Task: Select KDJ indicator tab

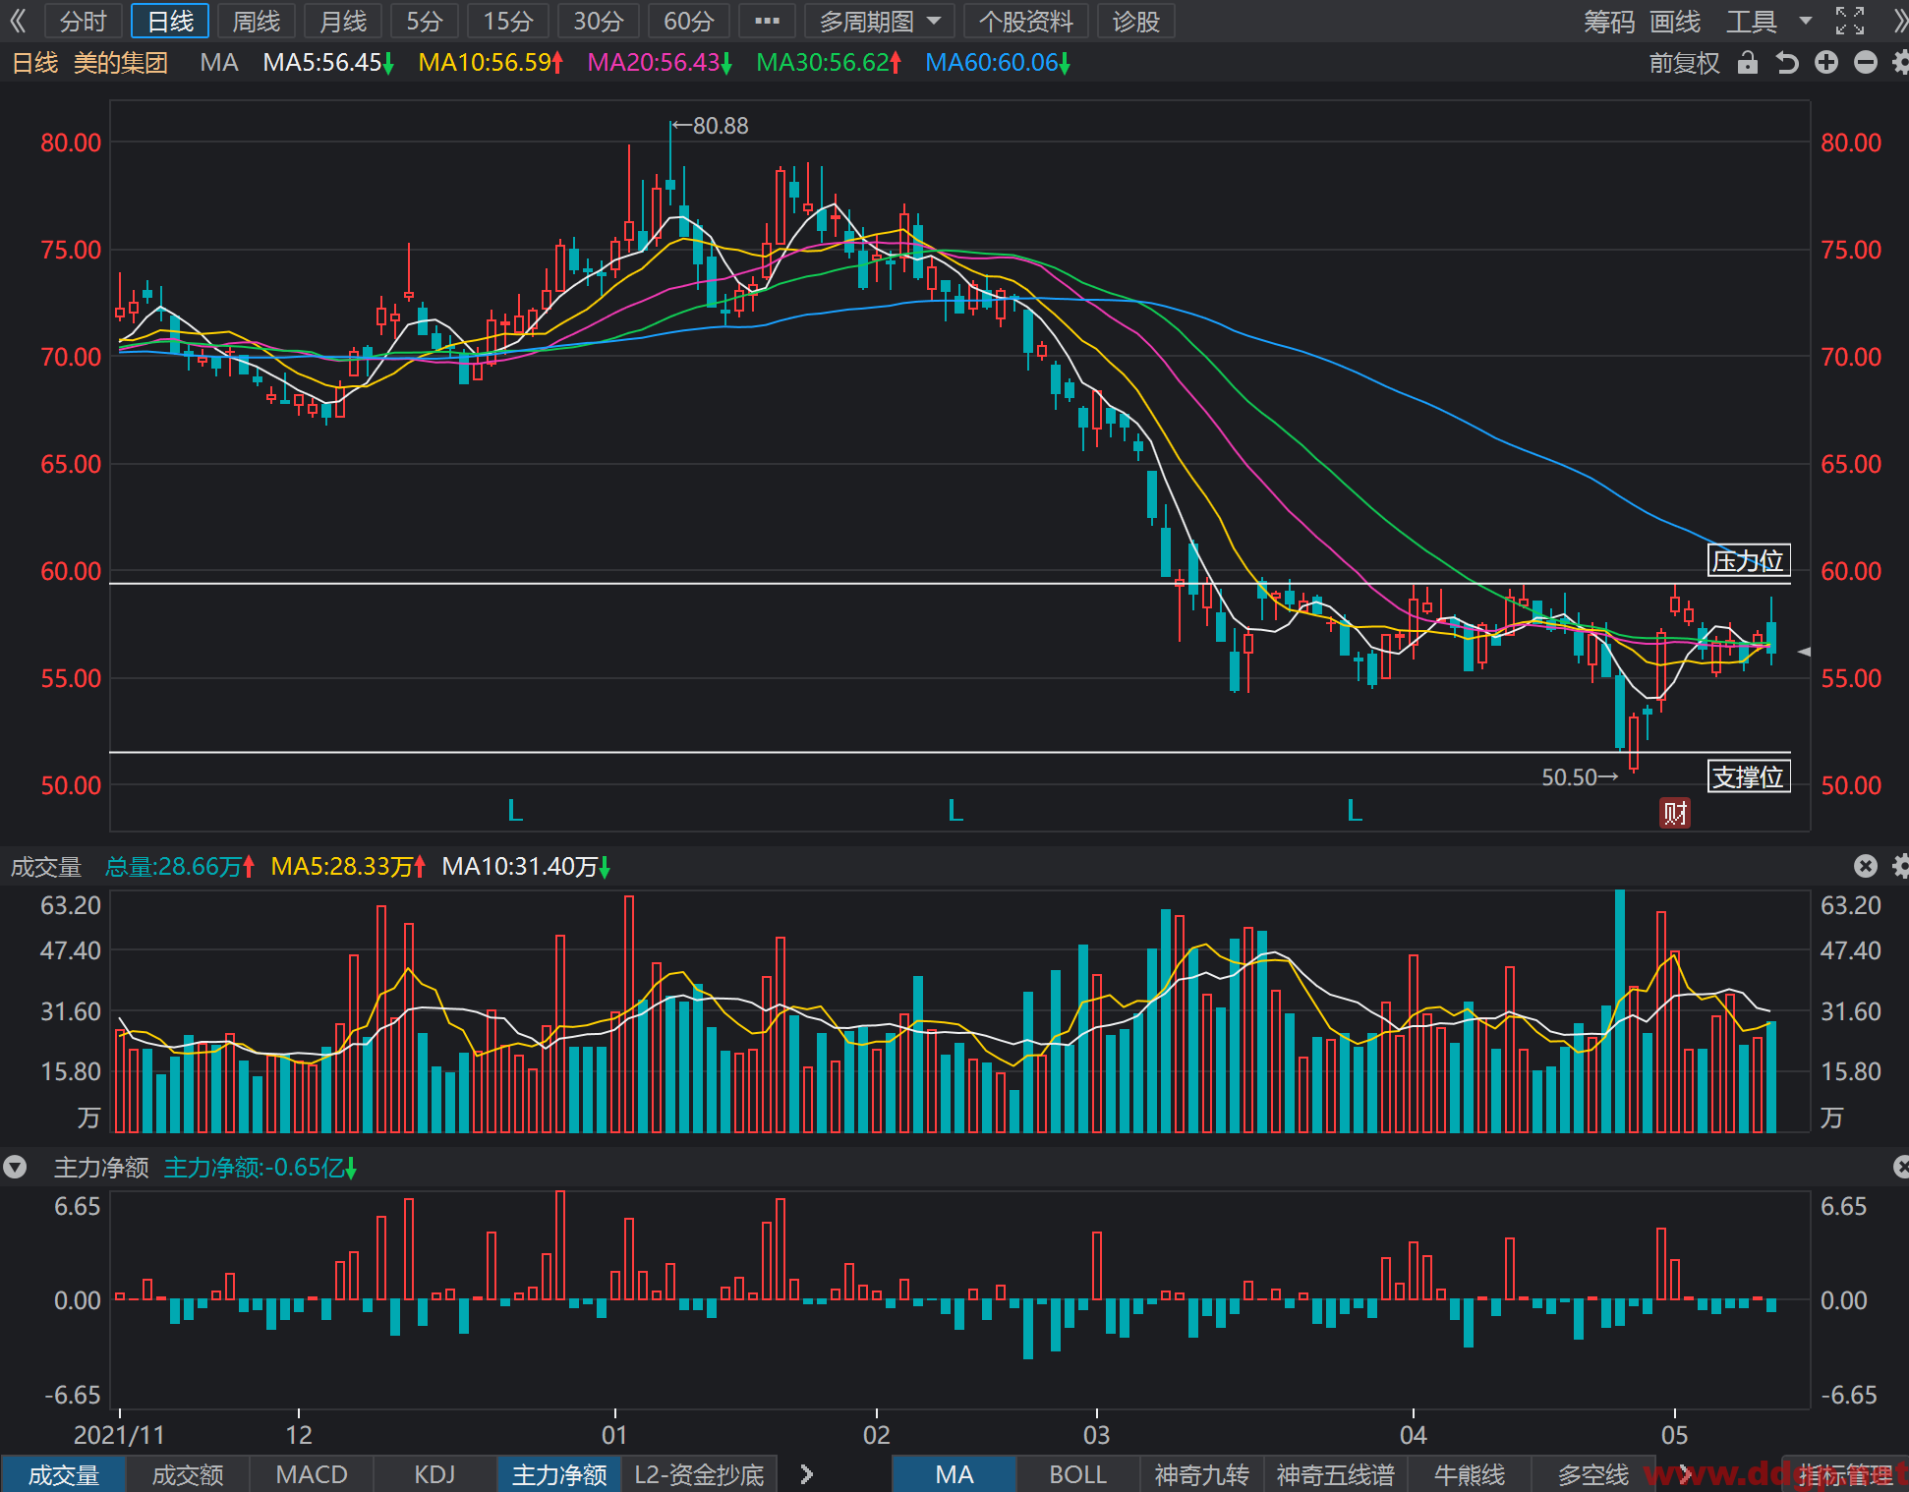Action: pyautogui.click(x=434, y=1474)
